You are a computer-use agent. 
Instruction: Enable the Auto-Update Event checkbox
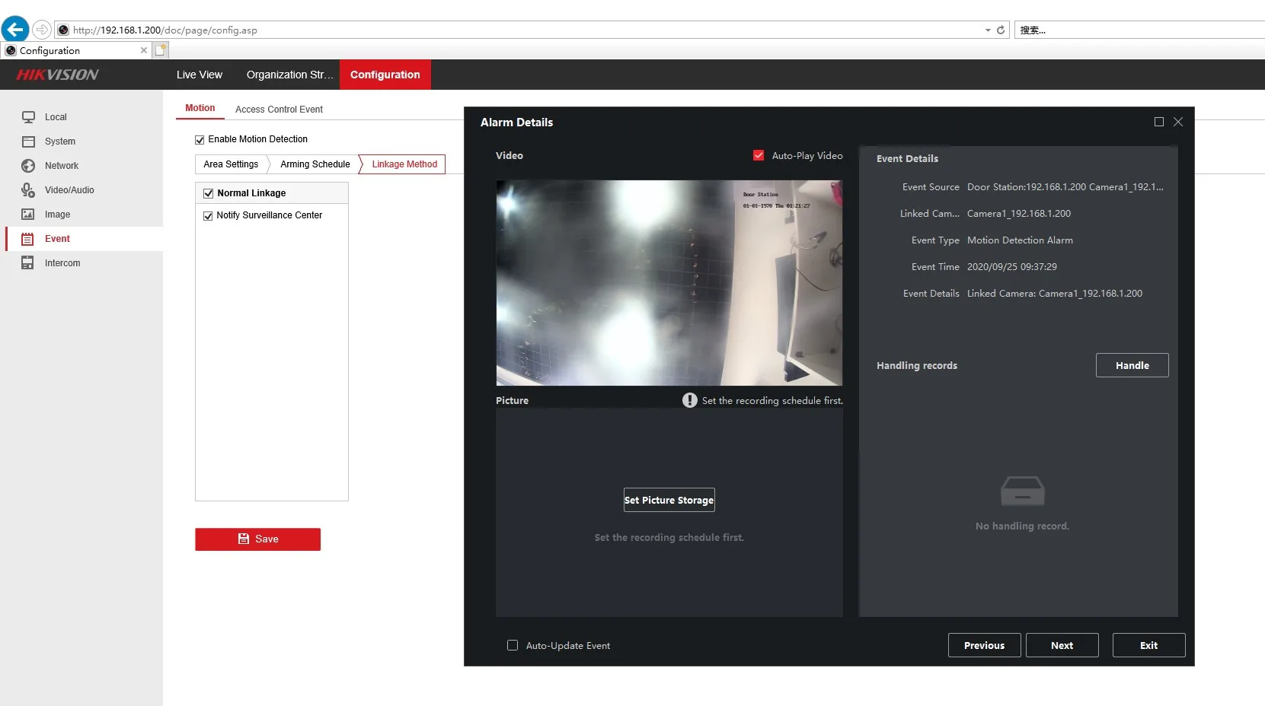pyautogui.click(x=513, y=645)
